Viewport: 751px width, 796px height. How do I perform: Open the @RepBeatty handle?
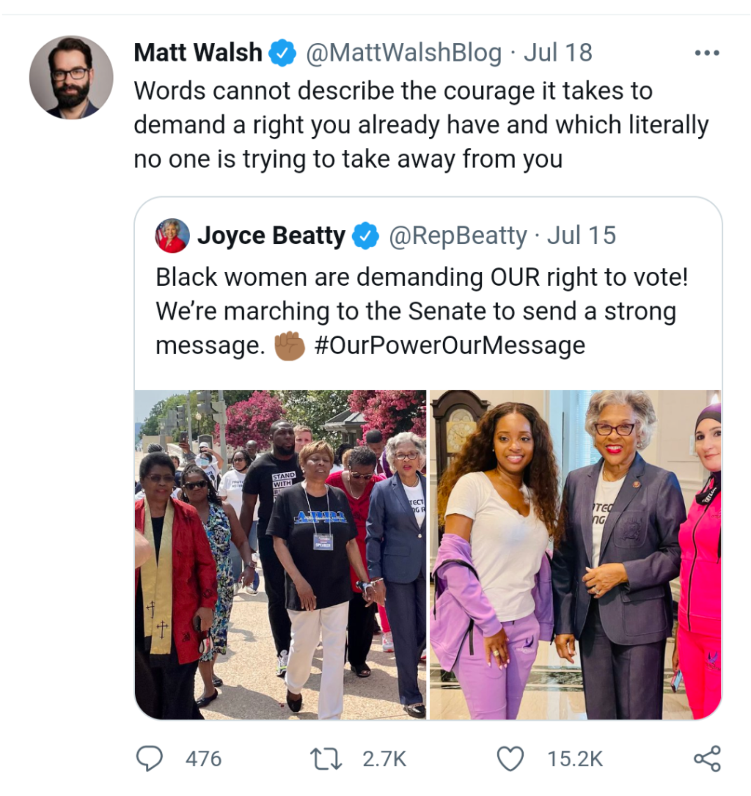(x=458, y=236)
